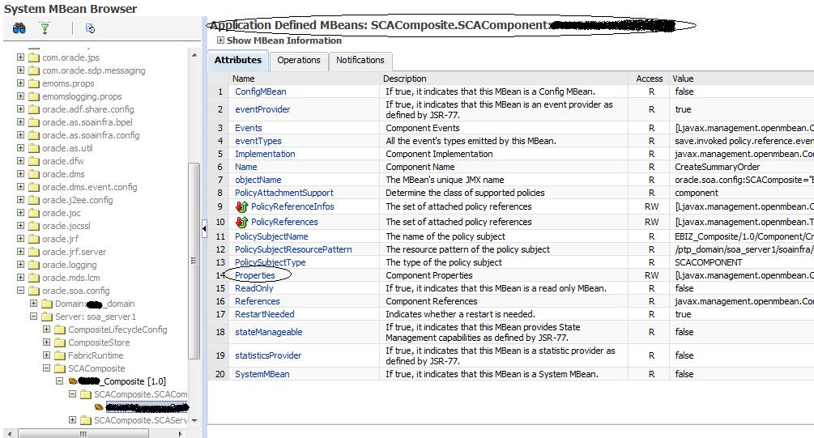814x438 pixels.
Task: Select oracle.mds.lcm tree item
Action: [x=71, y=278]
